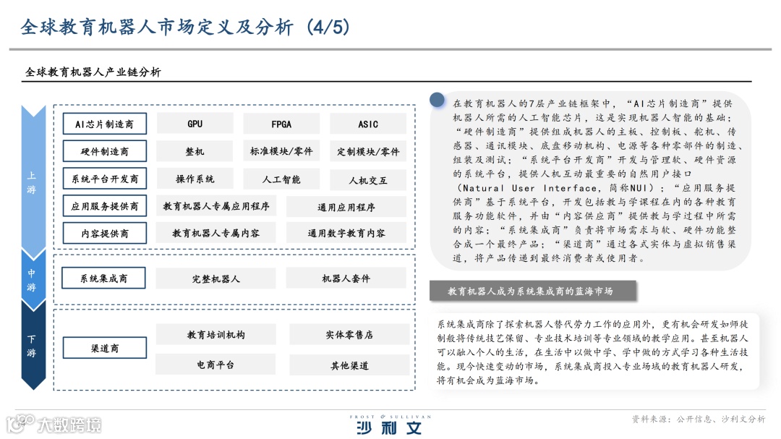Screen dimensions: 781x439
Task: Select the '通用数字教育内容' cell
Action: coord(346,233)
